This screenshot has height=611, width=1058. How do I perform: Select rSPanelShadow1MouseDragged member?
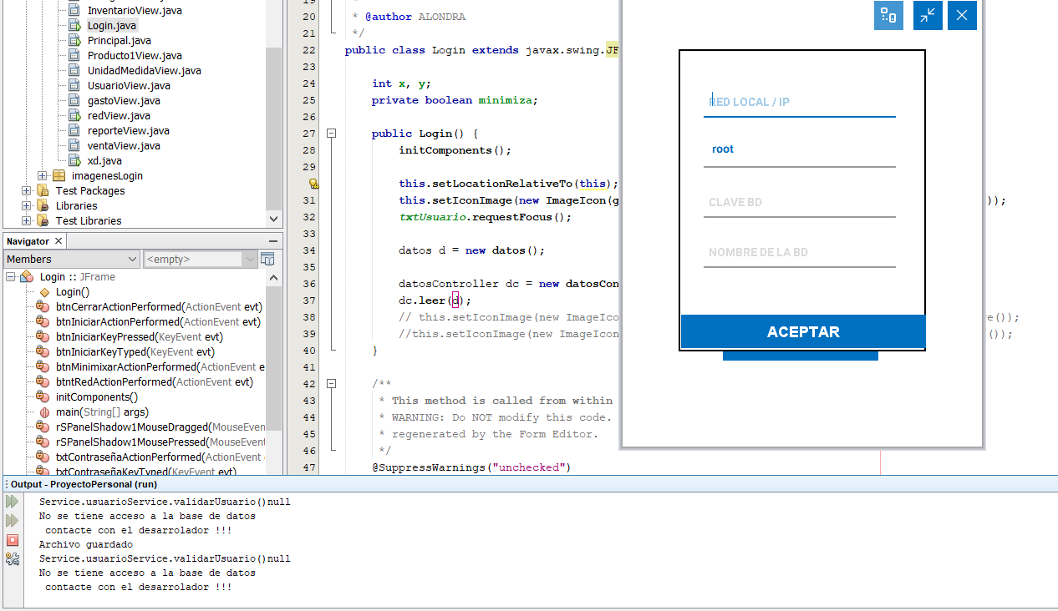[160, 427]
